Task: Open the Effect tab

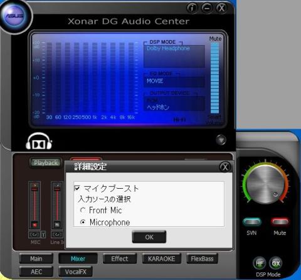Action: (x=120, y=259)
